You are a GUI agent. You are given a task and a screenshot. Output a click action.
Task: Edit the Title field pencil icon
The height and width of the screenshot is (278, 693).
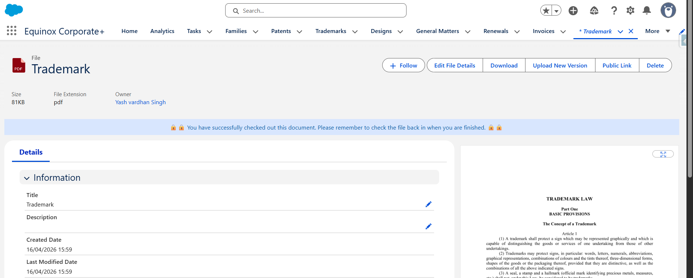click(x=428, y=204)
